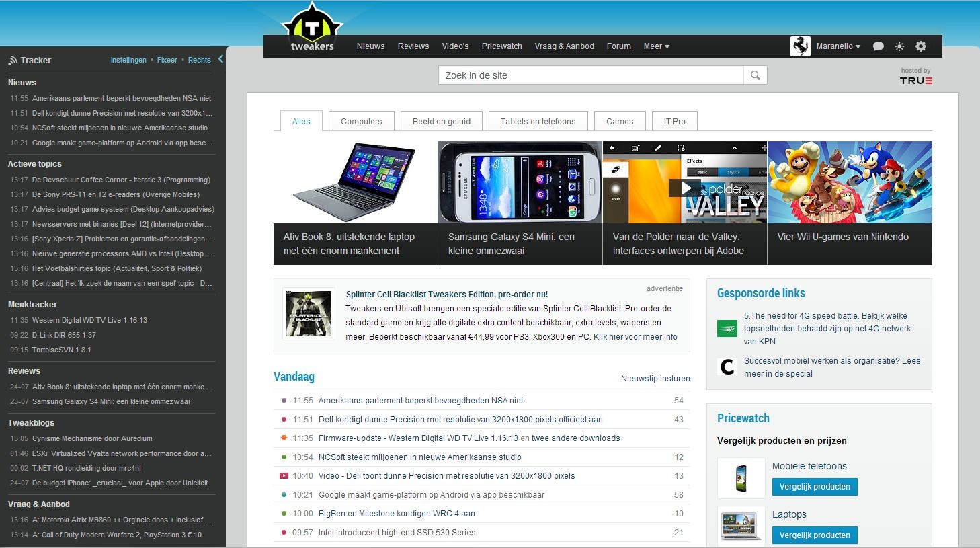The width and height of the screenshot is (980, 548).
Task: Open the IT Pro tab
Action: coord(675,122)
